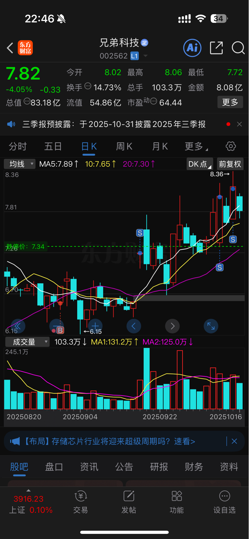This screenshot has width=249, height=539.
Task: Open the Ai assistant icon
Action: [x=192, y=48]
